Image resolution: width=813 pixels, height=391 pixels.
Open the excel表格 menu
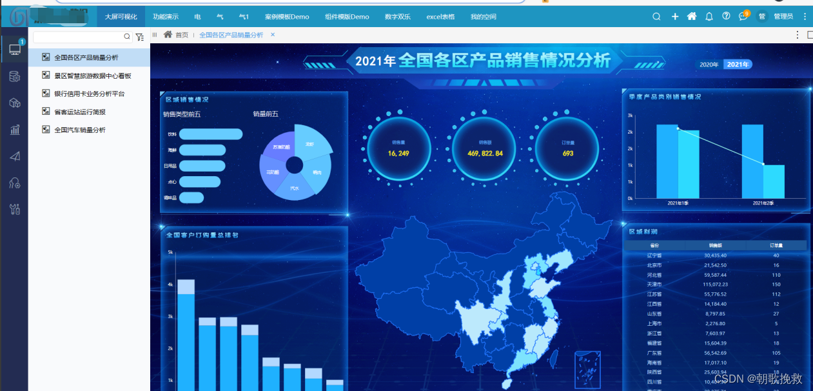coord(440,17)
